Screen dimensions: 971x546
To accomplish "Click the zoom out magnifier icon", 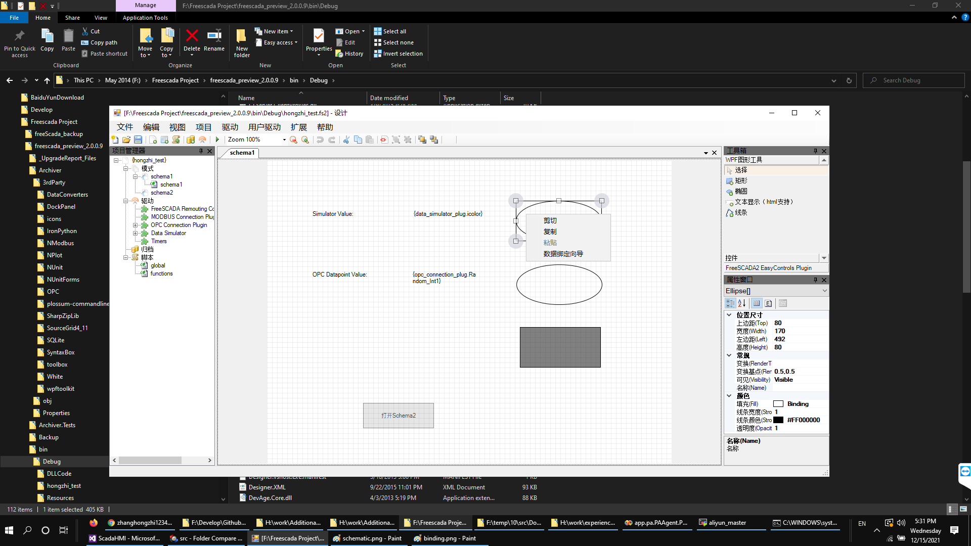I will 293,140.
